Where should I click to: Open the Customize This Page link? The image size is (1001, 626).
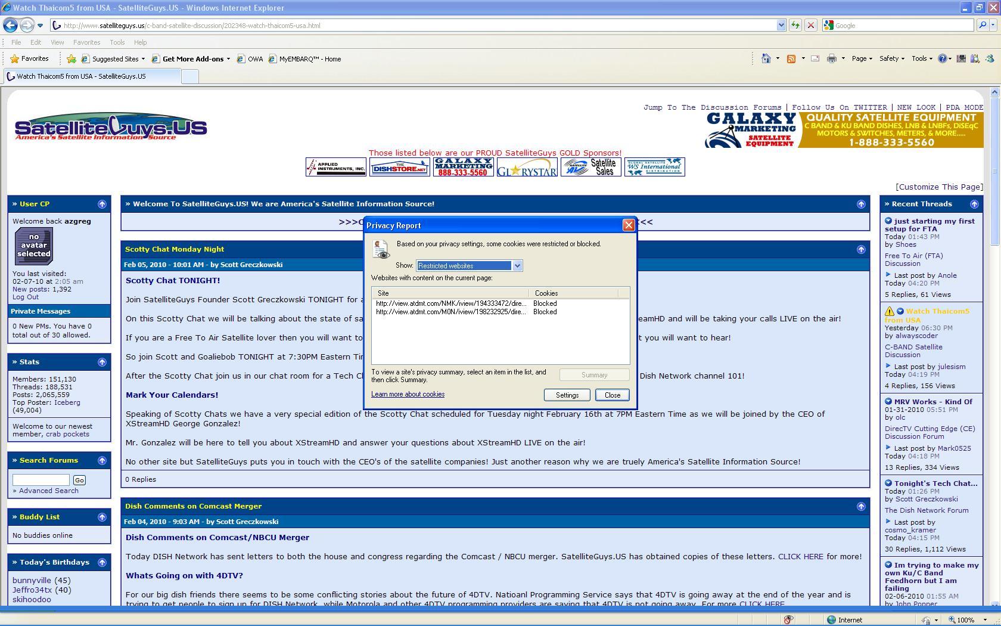(939, 187)
